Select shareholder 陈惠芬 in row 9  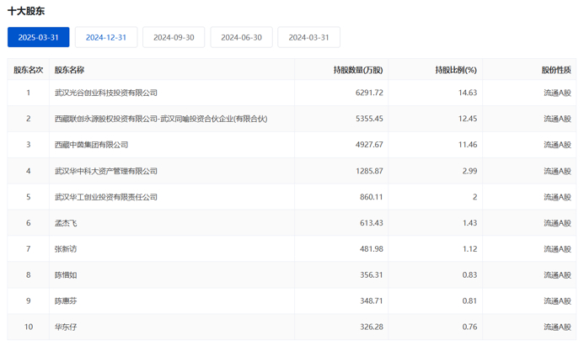click(x=66, y=301)
